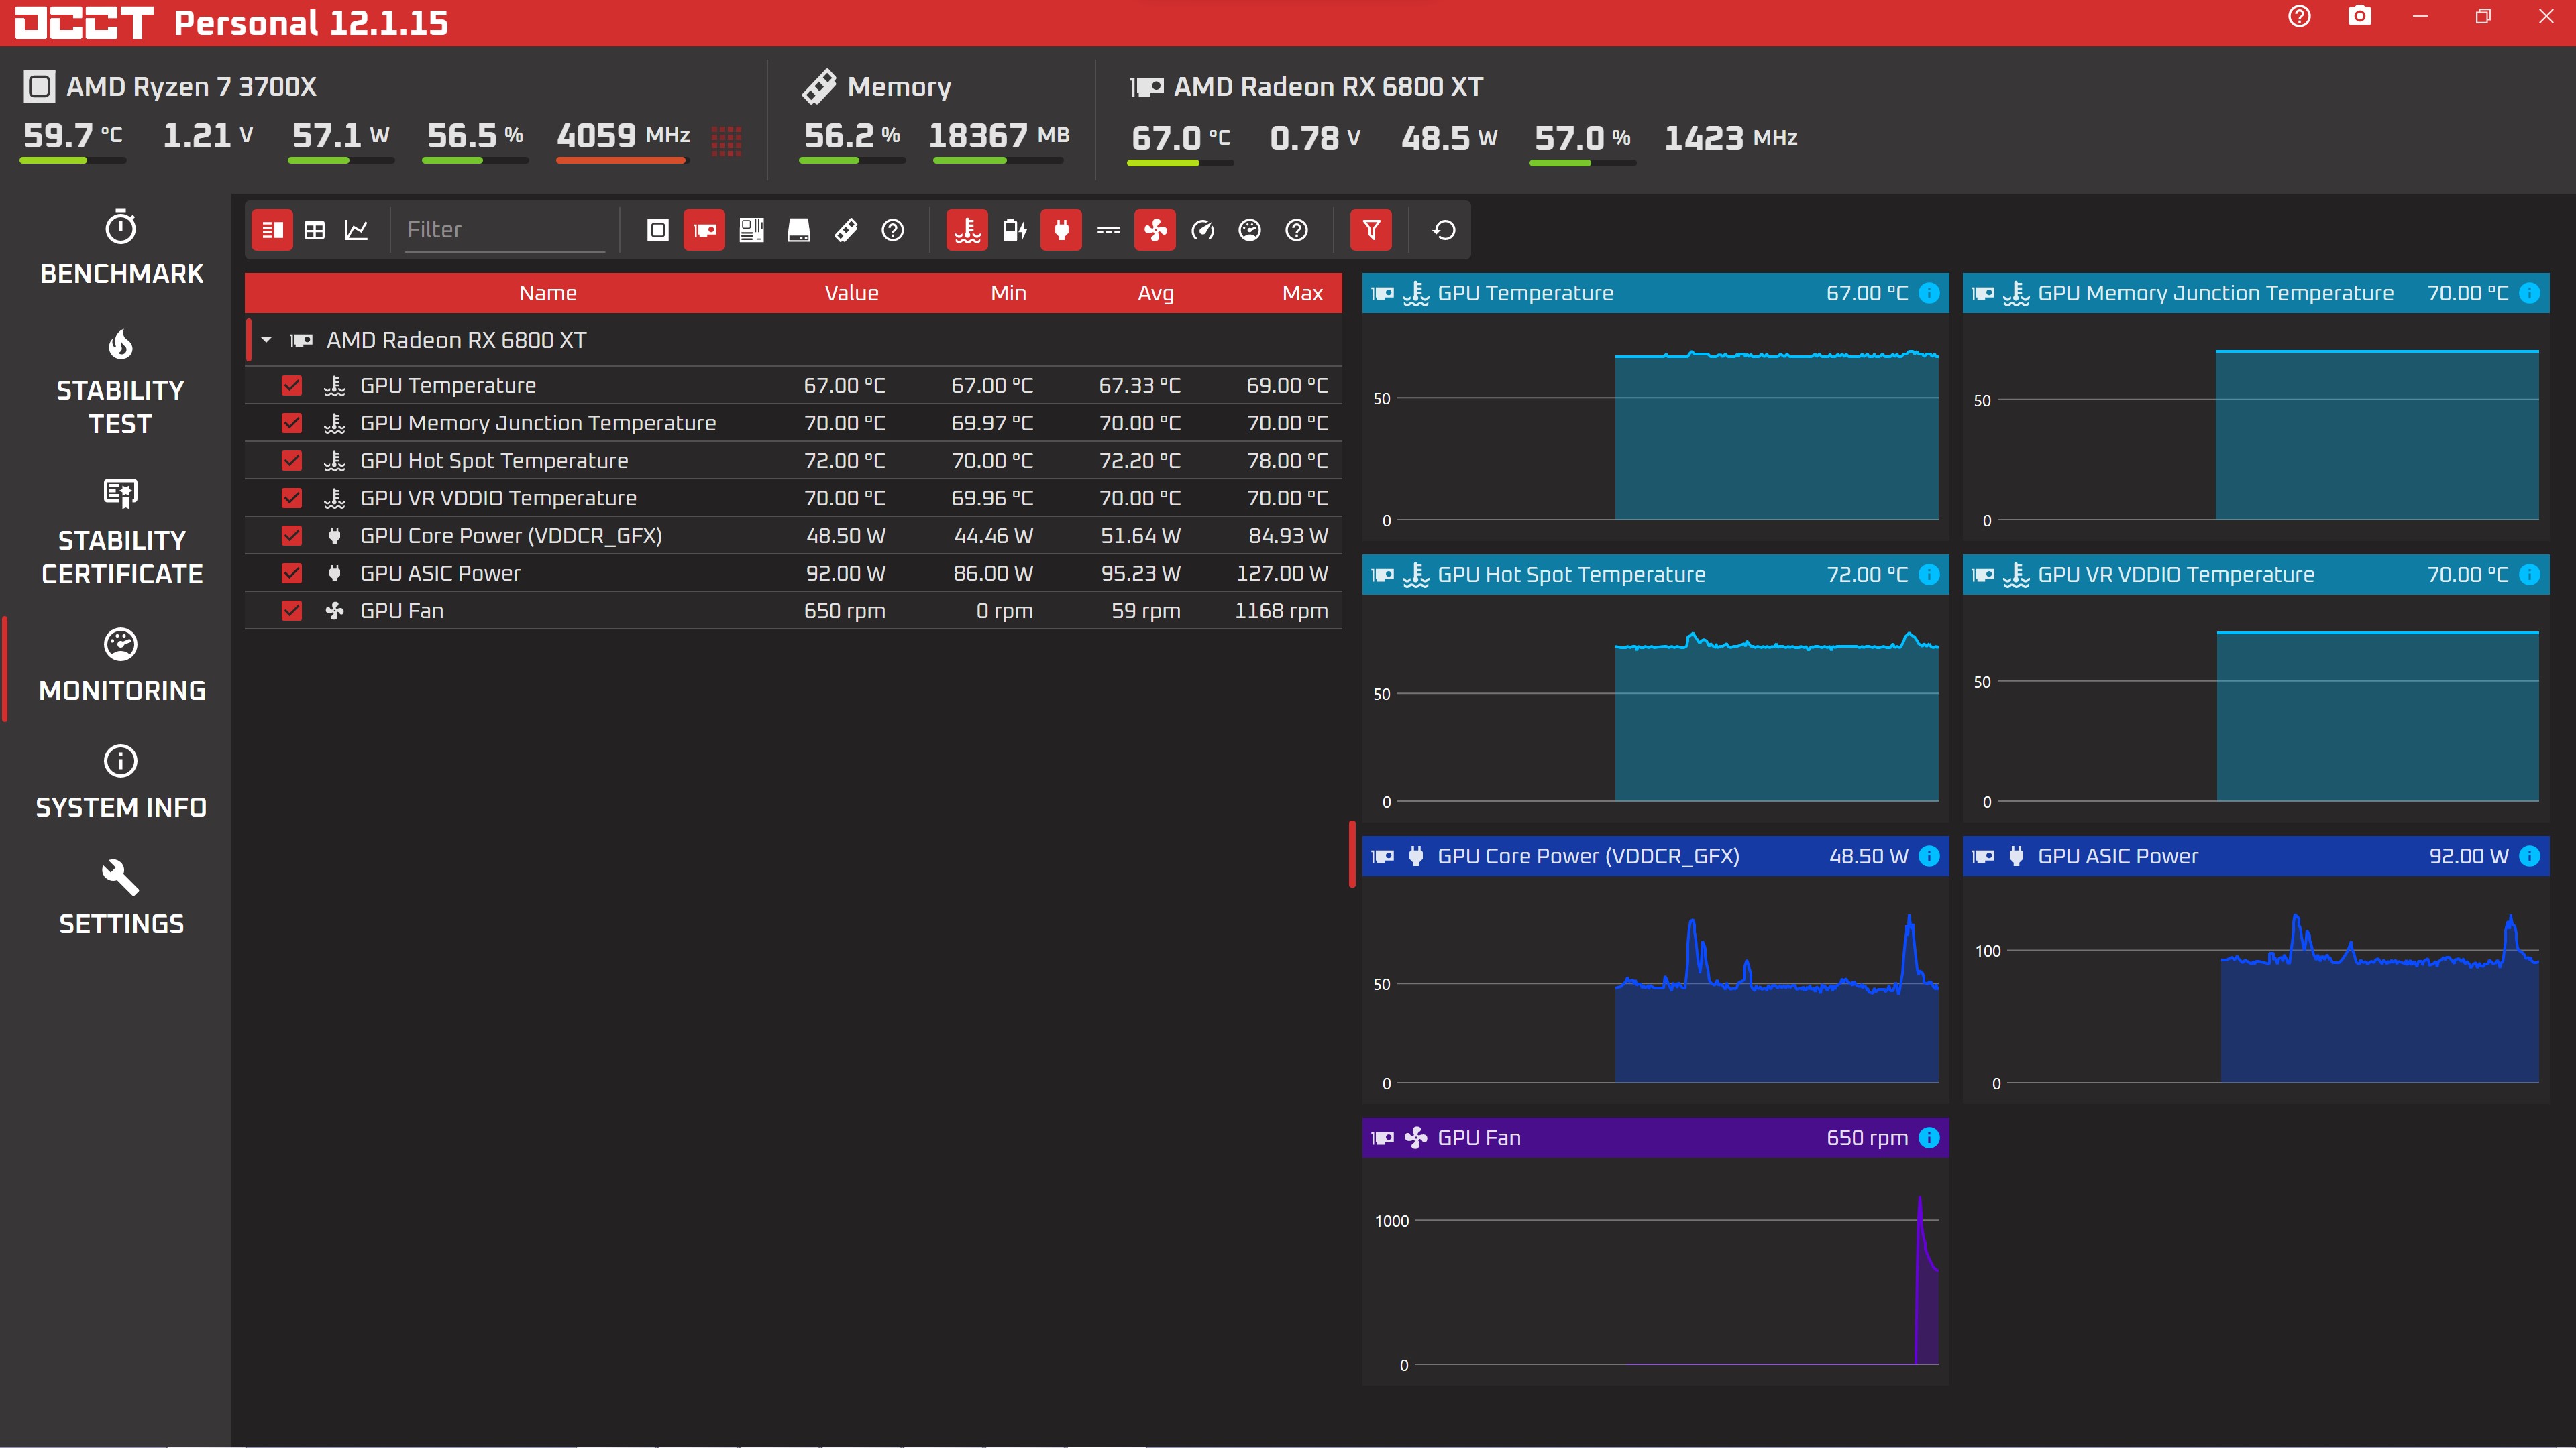Viewport: 2576px width, 1448px height.
Task: Toggle the GPU sensor filter
Action: (704, 230)
